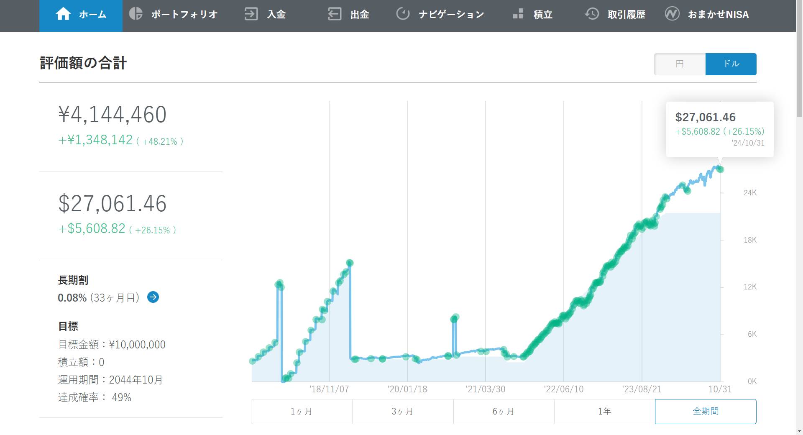Screen dimensions: 803x435
Task: Click the page vertical scrollbar
Action: [799, 59]
